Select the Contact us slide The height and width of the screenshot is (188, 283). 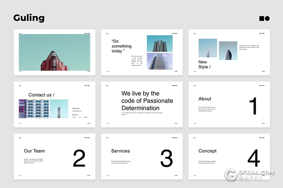point(54,104)
